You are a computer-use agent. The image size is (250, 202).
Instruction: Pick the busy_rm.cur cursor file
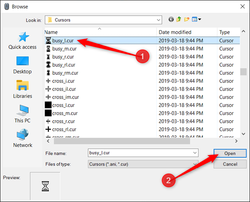click(x=65, y=73)
